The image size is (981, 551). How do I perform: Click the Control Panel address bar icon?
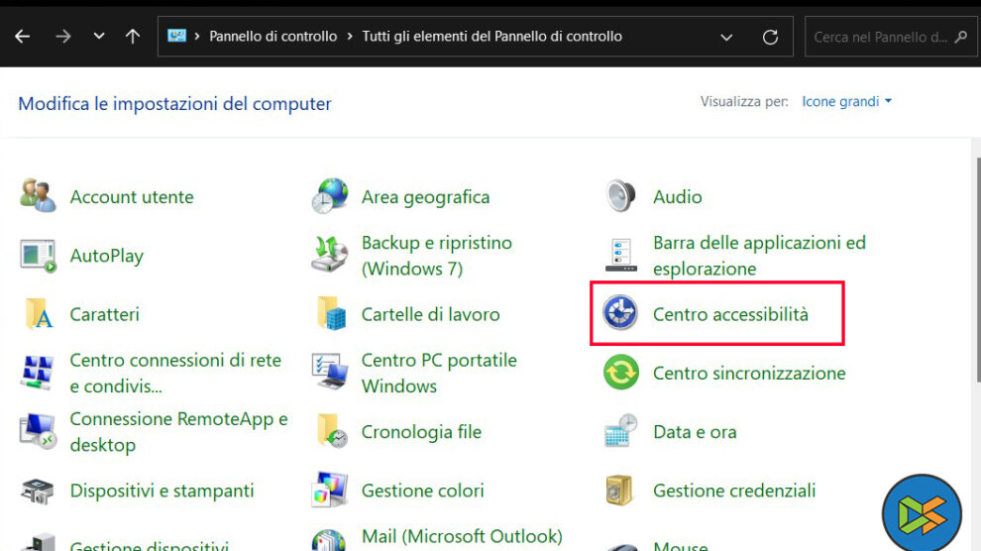pyautogui.click(x=177, y=36)
